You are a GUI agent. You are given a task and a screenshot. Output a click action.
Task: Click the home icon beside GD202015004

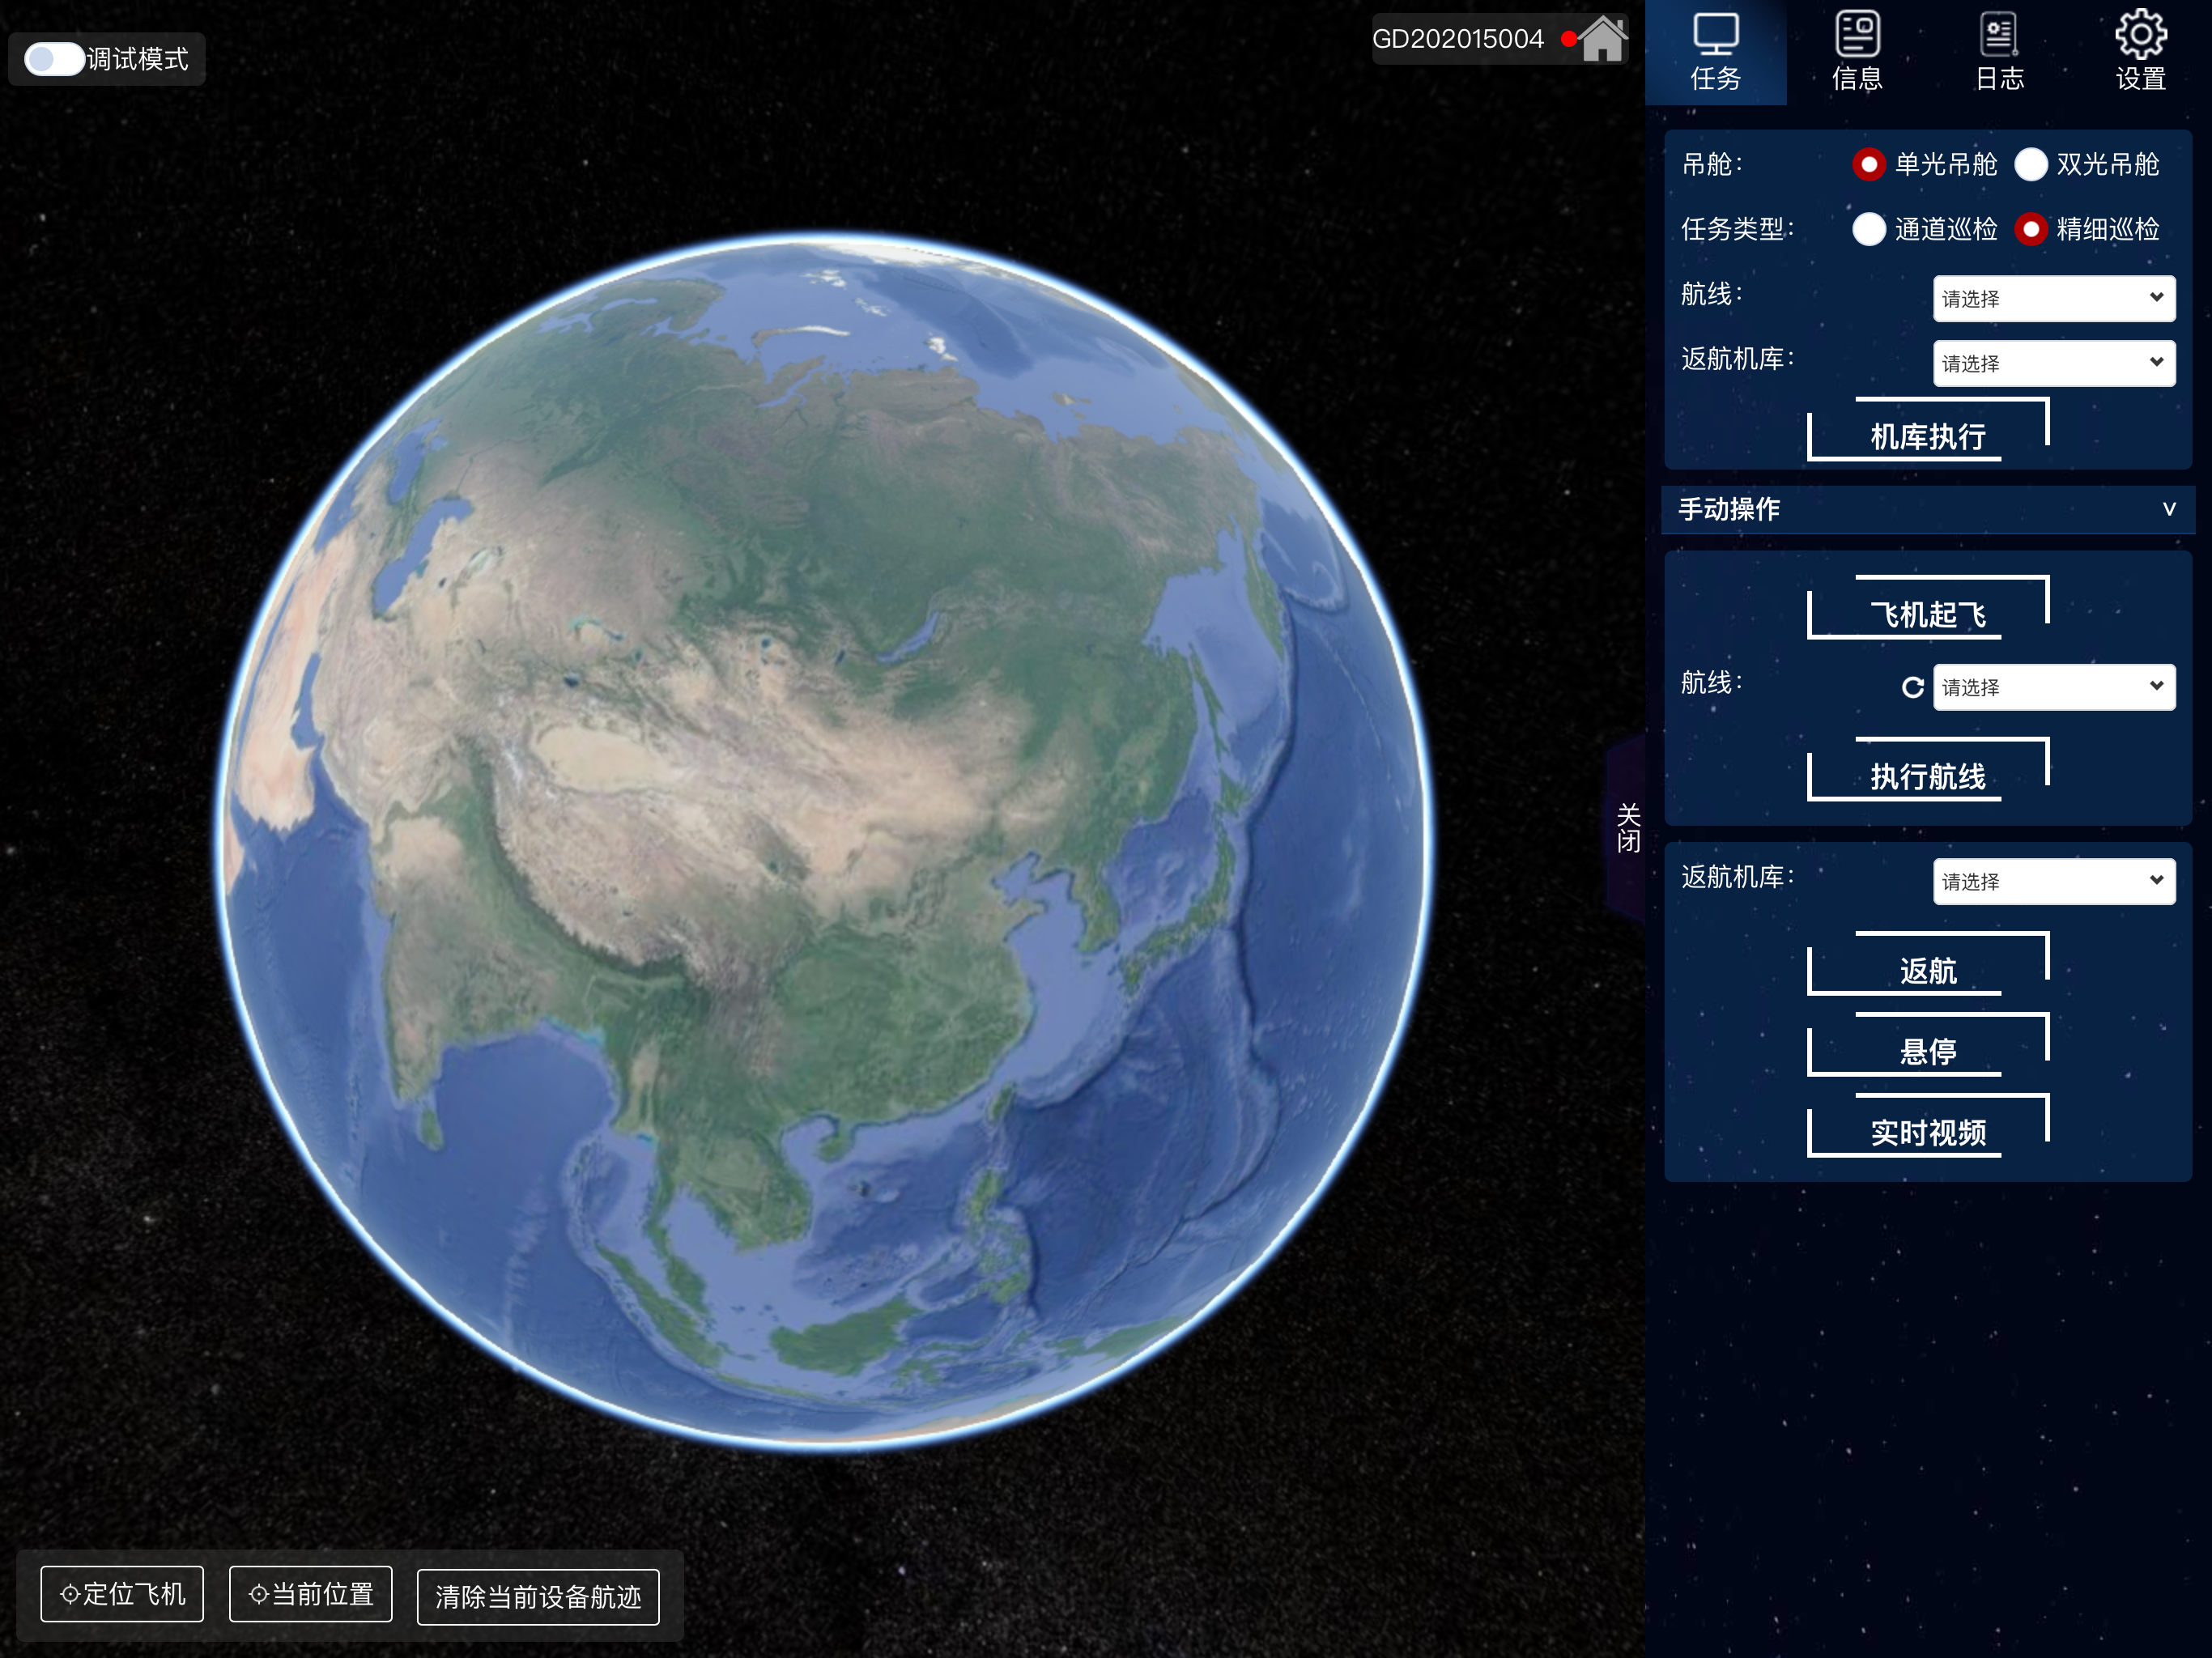pyautogui.click(x=1603, y=39)
